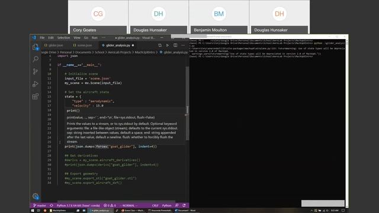This screenshot has height=213, width=379.
Task: Click the Cory Goates participant tile
Action: pyautogui.click(x=98, y=17)
